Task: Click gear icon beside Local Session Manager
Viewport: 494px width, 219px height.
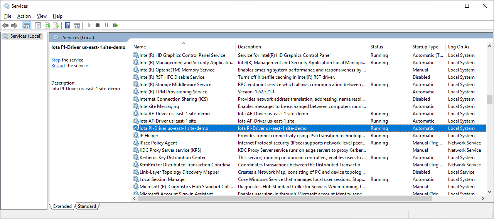Action: click(x=136, y=179)
